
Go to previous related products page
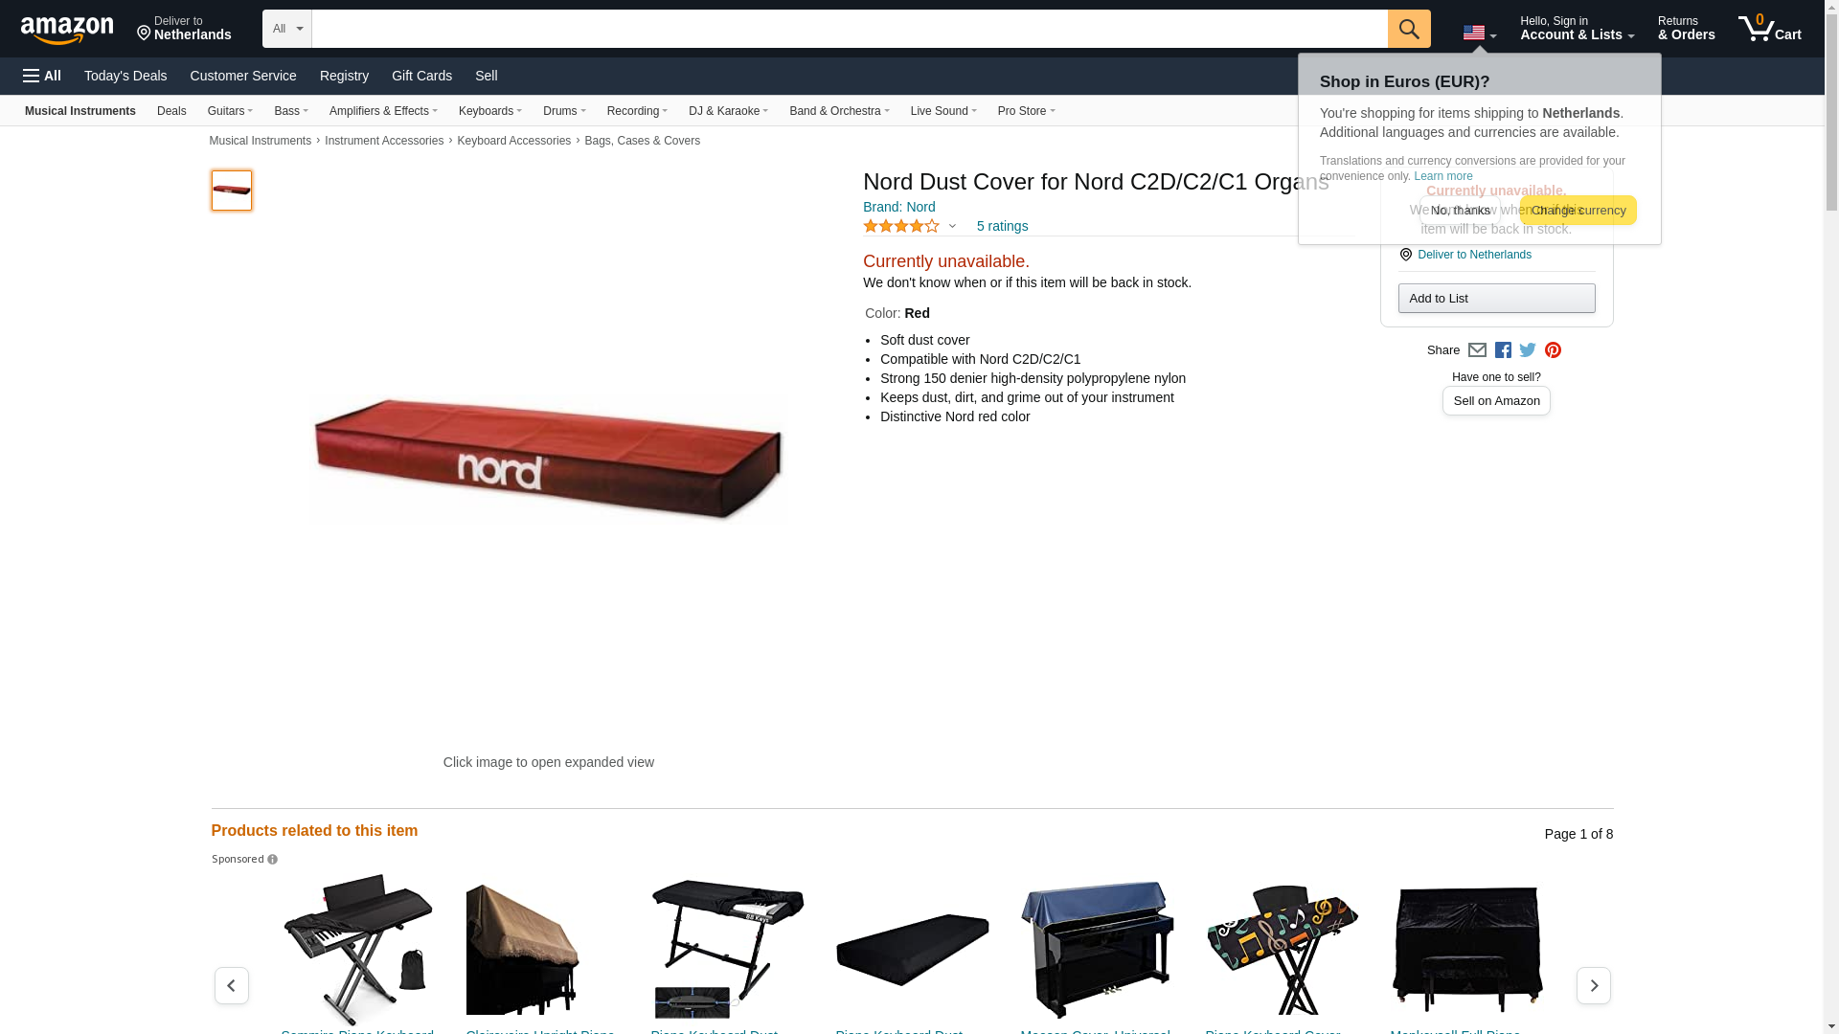point(232,985)
